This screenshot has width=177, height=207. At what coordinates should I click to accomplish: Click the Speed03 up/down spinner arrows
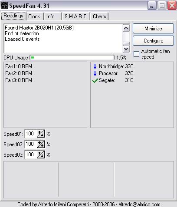click(41, 154)
